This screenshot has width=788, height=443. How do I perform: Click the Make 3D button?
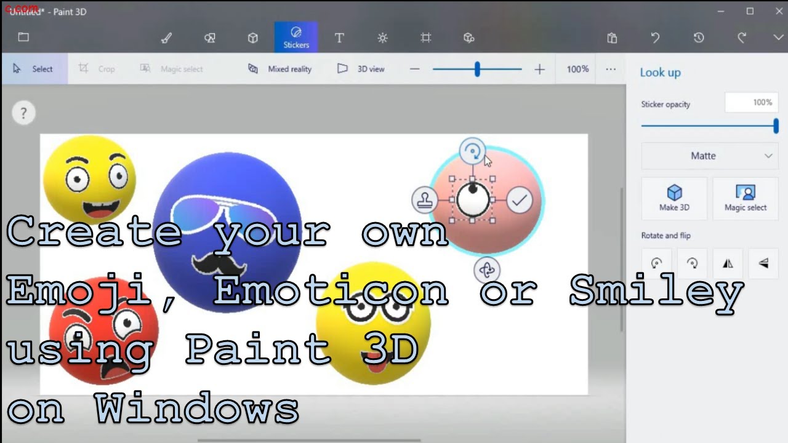[x=674, y=198]
